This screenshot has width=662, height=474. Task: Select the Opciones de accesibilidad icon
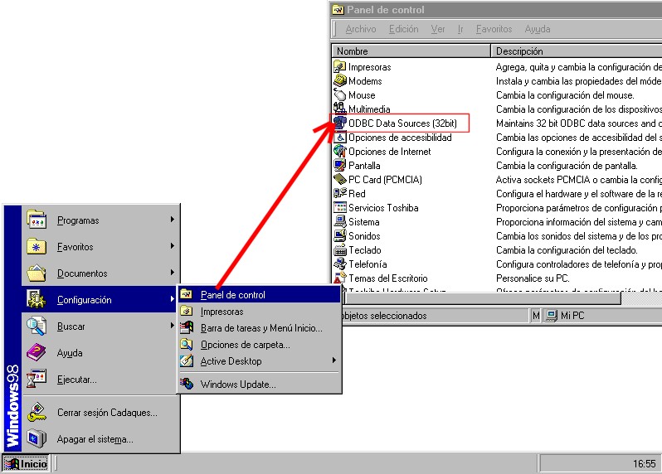(339, 137)
